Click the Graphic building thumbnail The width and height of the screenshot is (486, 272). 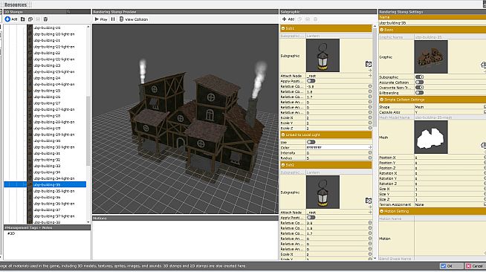(431, 56)
